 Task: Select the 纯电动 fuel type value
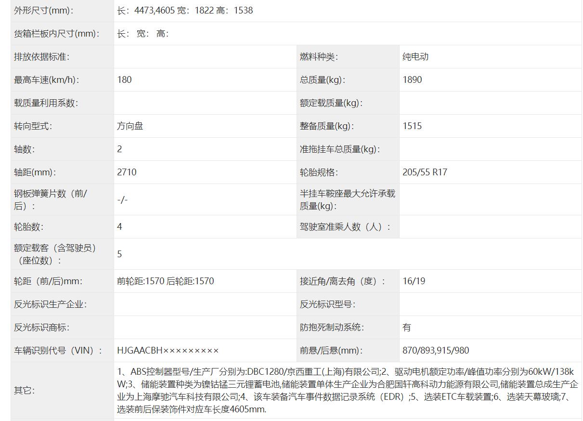pyautogui.click(x=415, y=57)
